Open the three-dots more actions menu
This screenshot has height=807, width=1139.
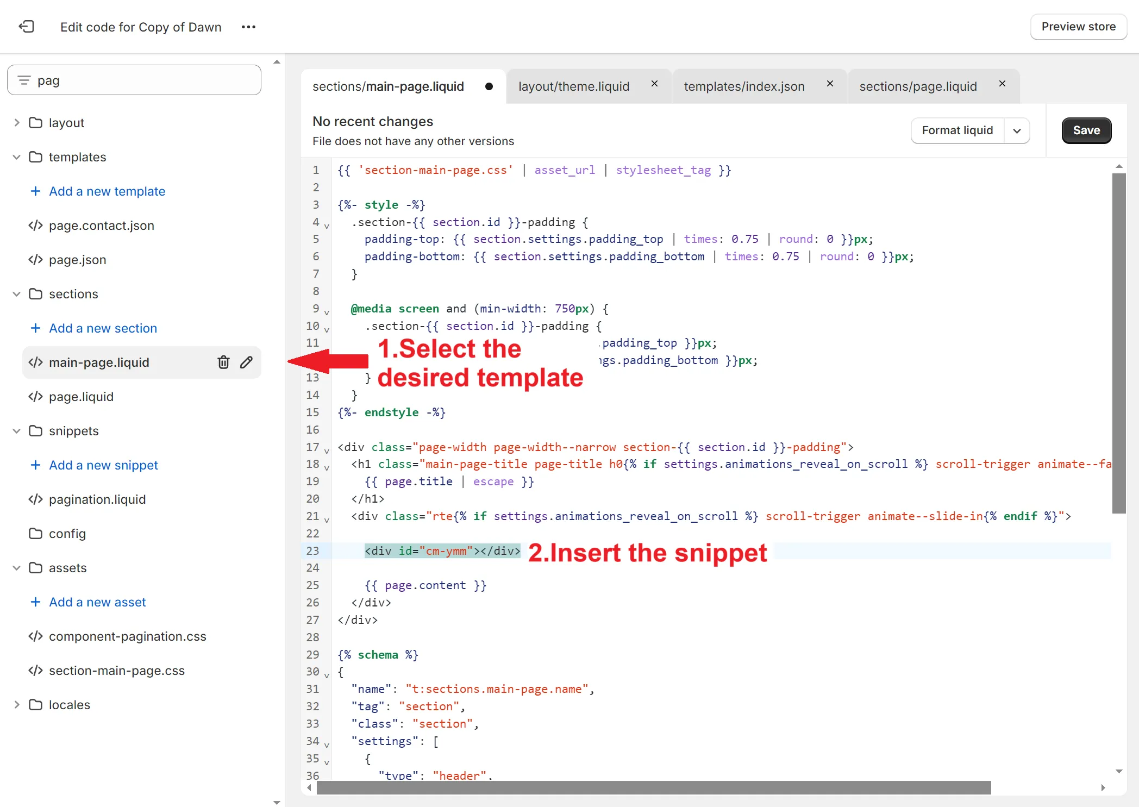pyautogui.click(x=248, y=27)
